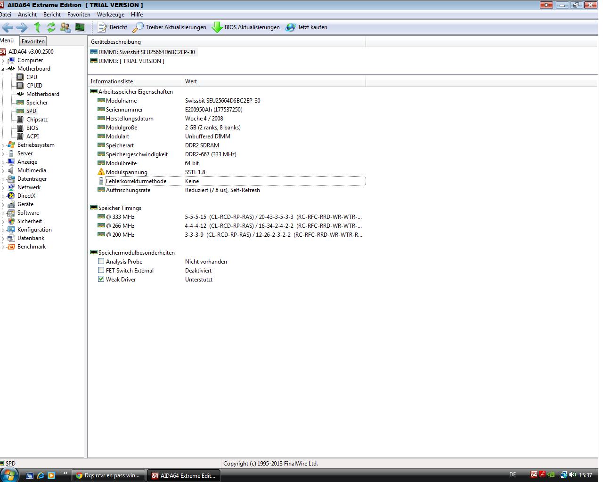The width and height of the screenshot is (603, 482).
Task: Open the Ansicht menu
Action: click(x=27, y=15)
